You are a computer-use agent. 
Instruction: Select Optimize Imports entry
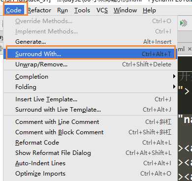pyautogui.click(x=90, y=174)
